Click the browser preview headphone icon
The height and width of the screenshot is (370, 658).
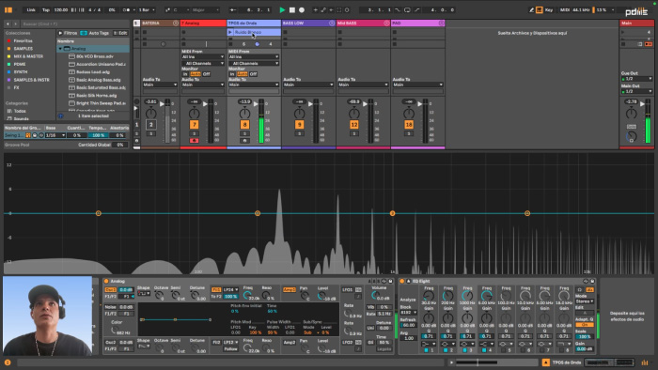(x=60, y=116)
